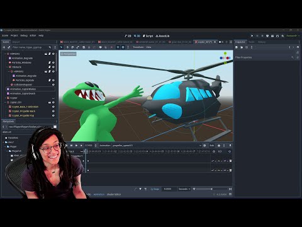This screenshot has height=227, width=302.
Task: Toggle visibility of Copter_Propeller-Back node
Action: (53, 111)
